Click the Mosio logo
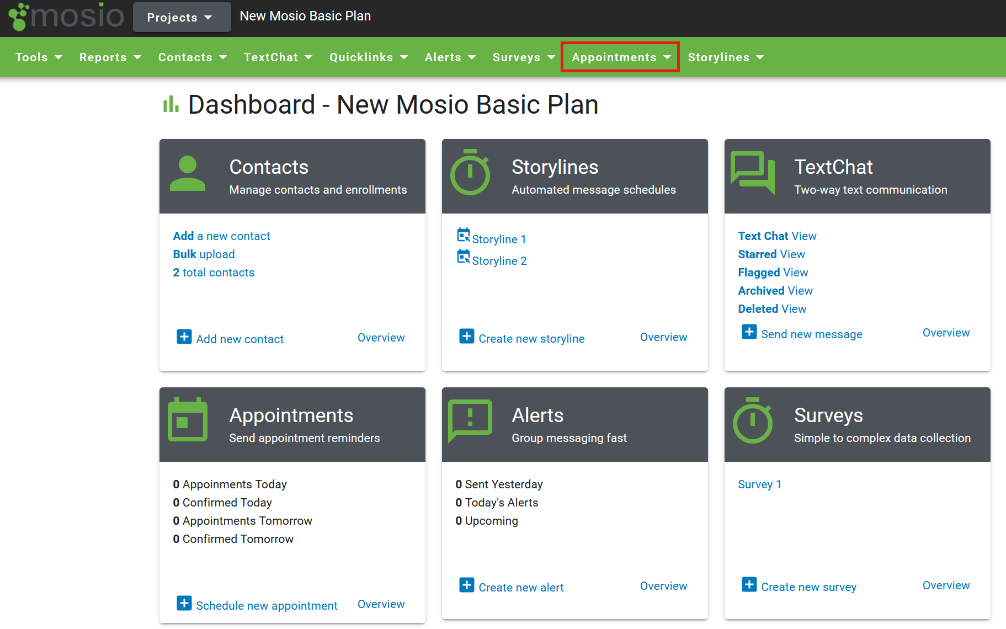 point(66,16)
